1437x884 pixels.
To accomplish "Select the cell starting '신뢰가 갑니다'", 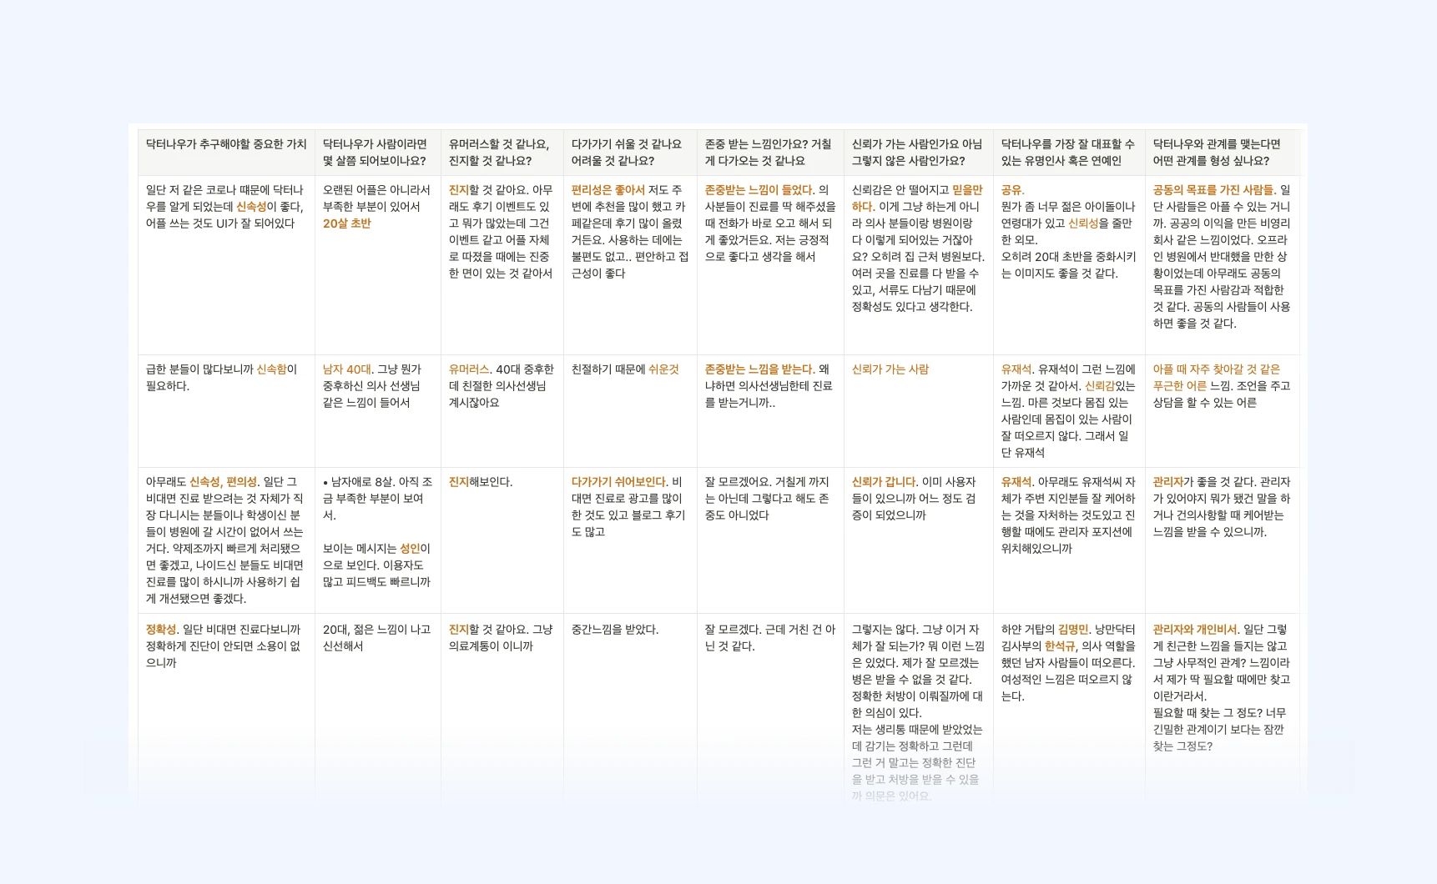I will pos(918,540).
